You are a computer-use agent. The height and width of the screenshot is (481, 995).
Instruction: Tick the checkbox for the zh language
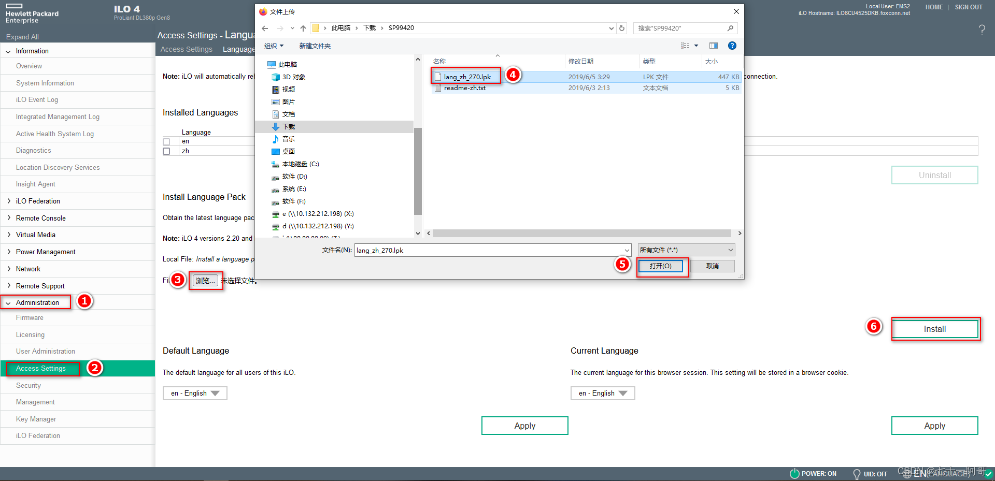pyautogui.click(x=166, y=151)
